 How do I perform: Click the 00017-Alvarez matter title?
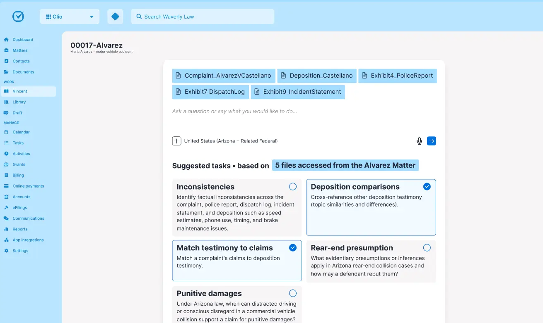click(97, 45)
